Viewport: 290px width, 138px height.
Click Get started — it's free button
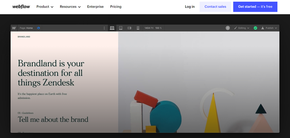pyautogui.click(x=255, y=7)
